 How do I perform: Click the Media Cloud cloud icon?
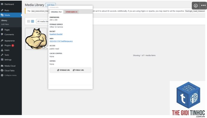point(2,66)
